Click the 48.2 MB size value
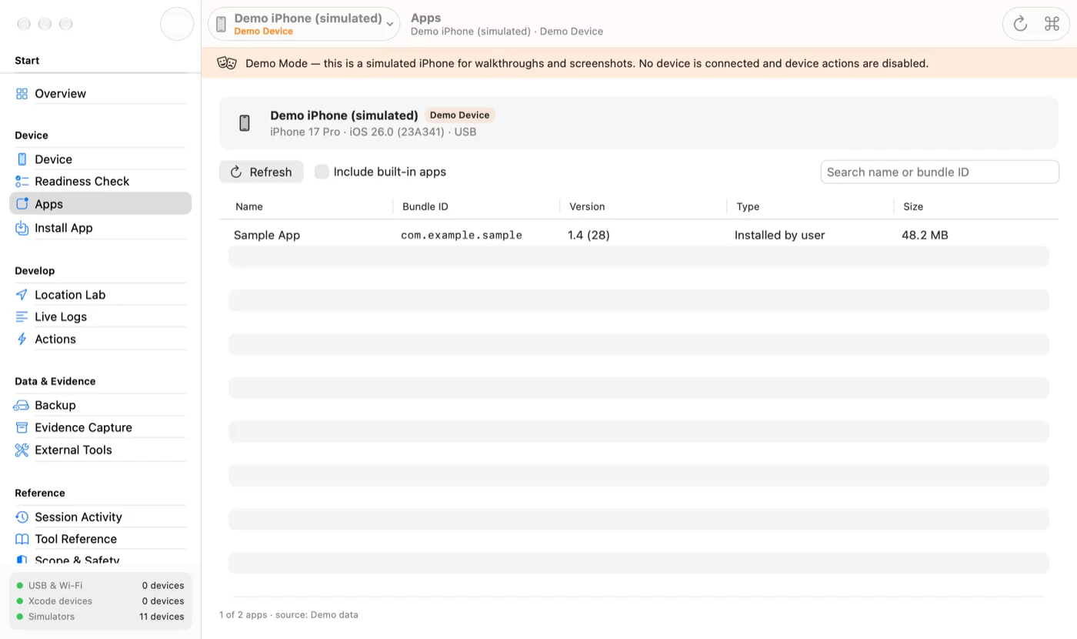 click(925, 235)
